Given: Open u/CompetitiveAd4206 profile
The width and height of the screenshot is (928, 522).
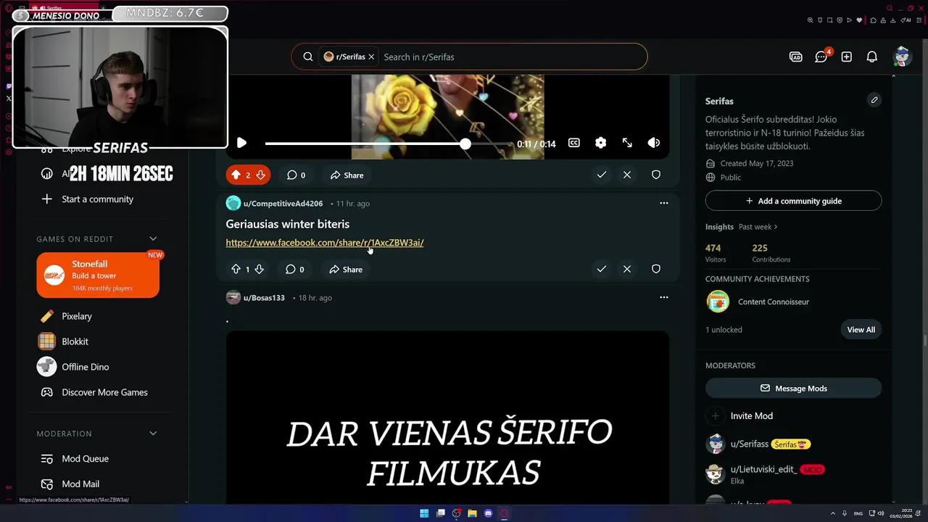Looking at the screenshot, I should 283,204.
